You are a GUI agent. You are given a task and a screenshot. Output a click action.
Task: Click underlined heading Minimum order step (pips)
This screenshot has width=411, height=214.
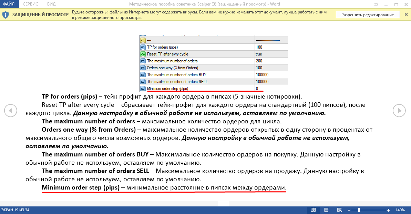81,187
